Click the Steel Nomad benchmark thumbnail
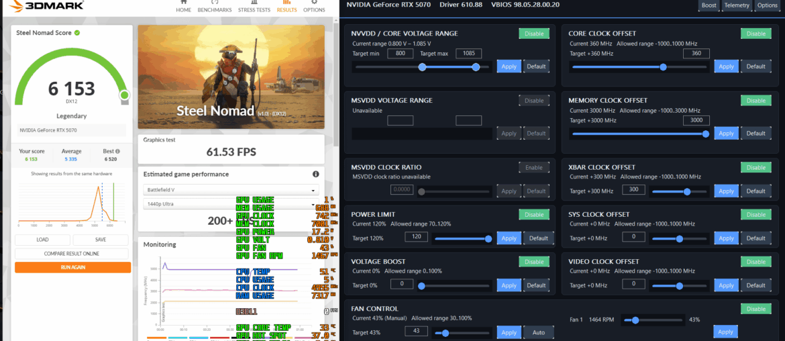Viewport: 785px width, 341px height. tap(231, 78)
